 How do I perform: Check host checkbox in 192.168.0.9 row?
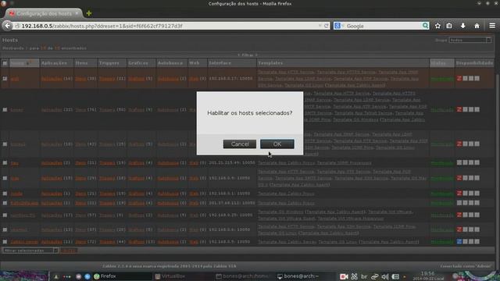tap(5, 178)
